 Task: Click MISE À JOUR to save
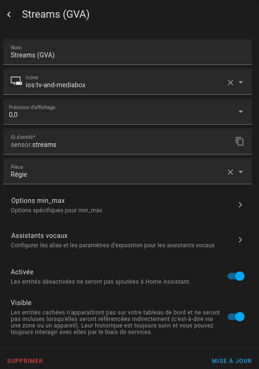coord(231,361)
